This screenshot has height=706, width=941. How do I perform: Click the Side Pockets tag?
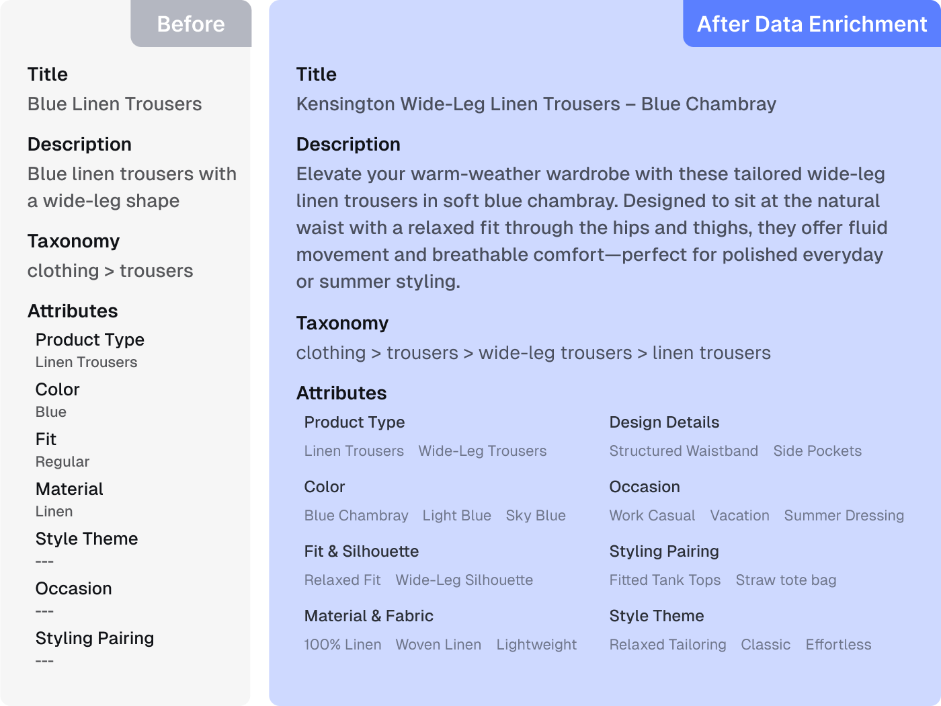(817, 451)
